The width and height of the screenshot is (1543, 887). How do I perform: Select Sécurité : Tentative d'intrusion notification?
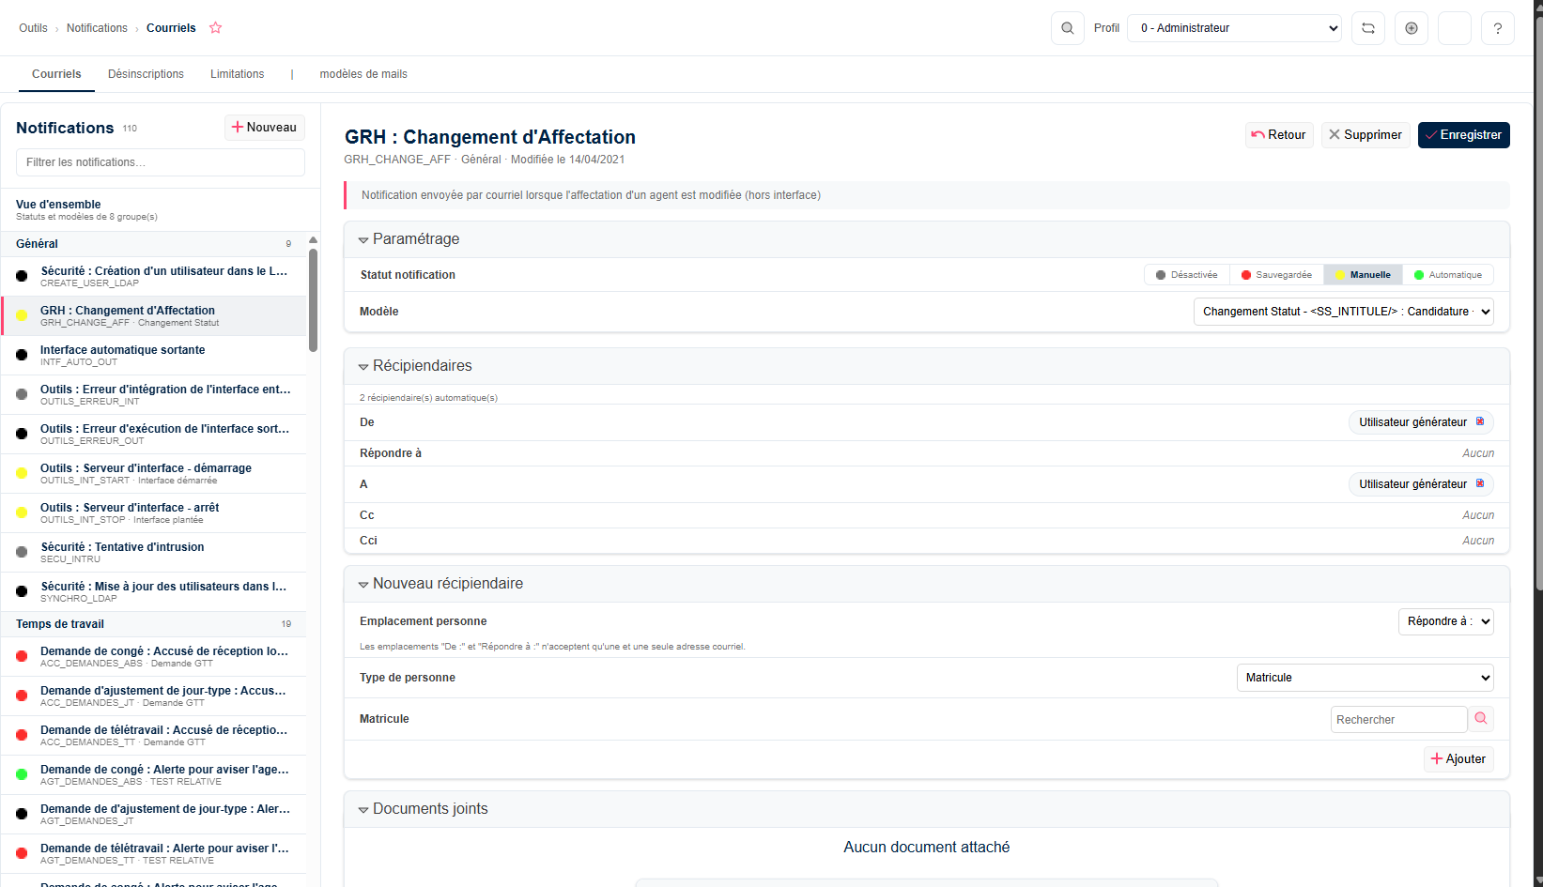[154, 552]
